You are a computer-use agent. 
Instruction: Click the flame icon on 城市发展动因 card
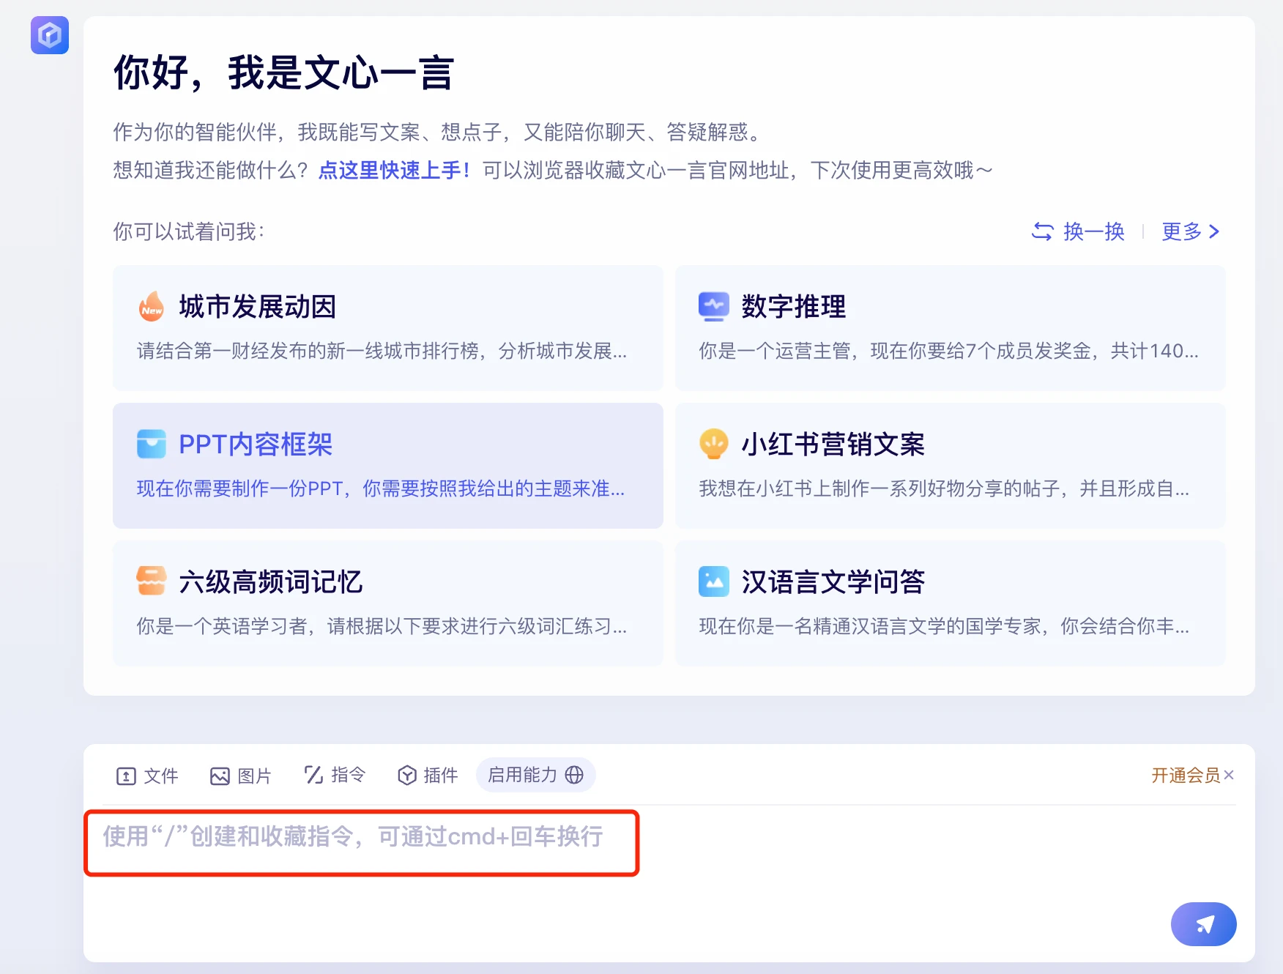(x=152, y=307)
